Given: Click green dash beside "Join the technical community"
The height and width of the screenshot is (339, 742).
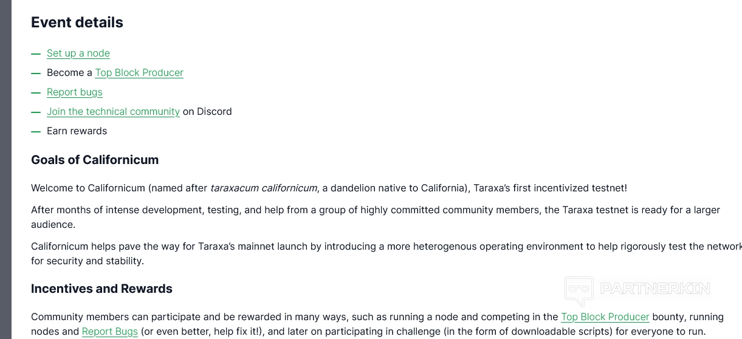Looking at the screenshot, I should click(x=36, y=112).
